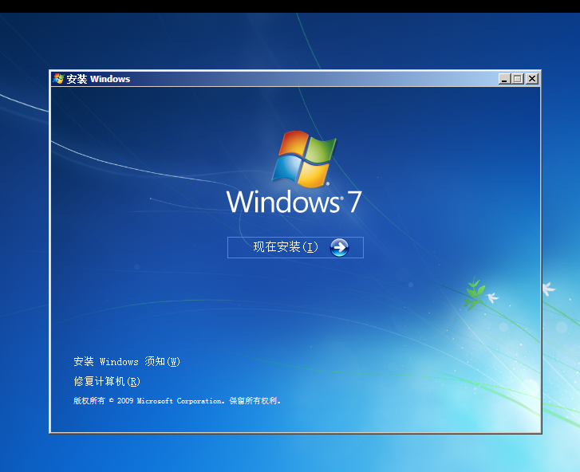Open 安装 Windows 须知 link

click(127, 361)
